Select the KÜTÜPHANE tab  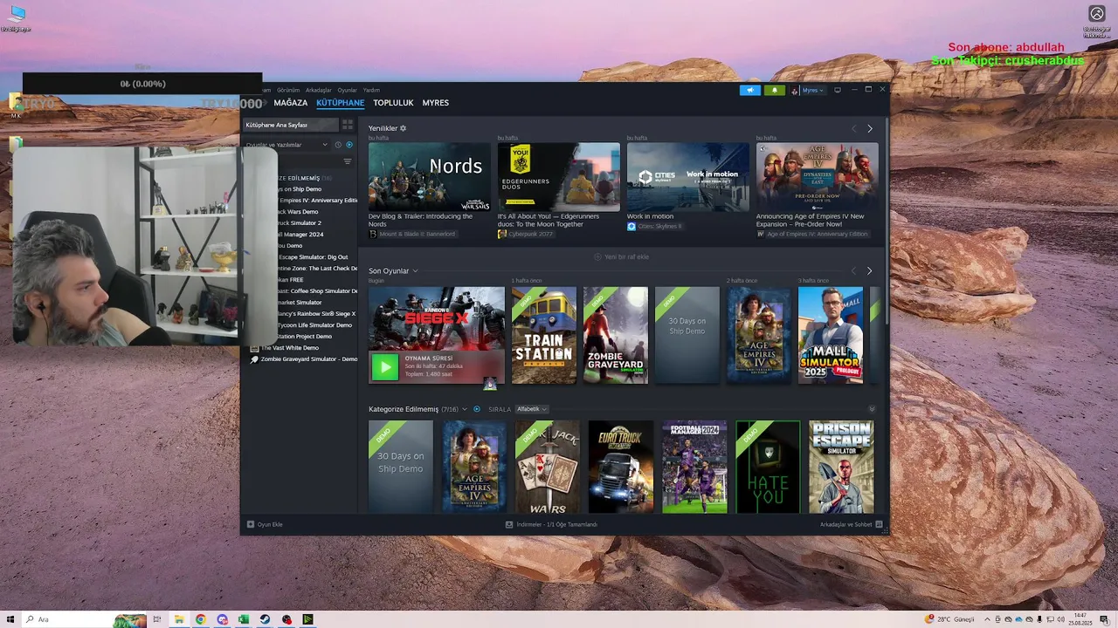(341, 103)
